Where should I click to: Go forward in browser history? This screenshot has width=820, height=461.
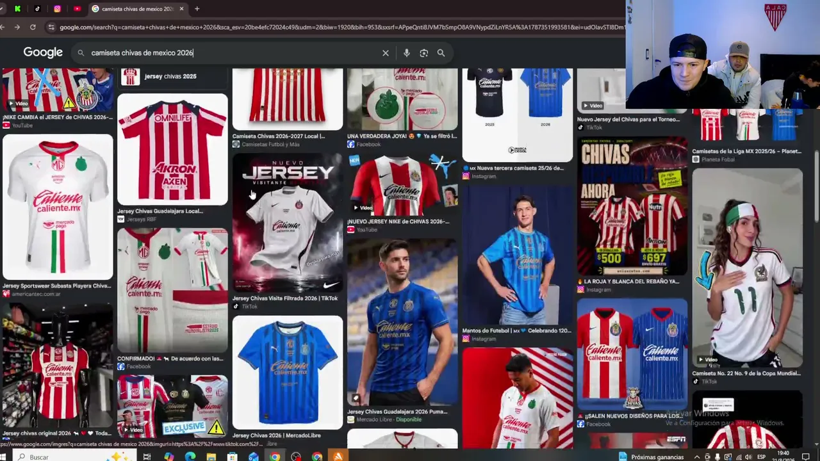(17, 28)
